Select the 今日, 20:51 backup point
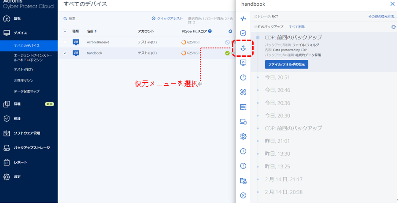Viewport: 398px width, 205px height. click(277, 77)
